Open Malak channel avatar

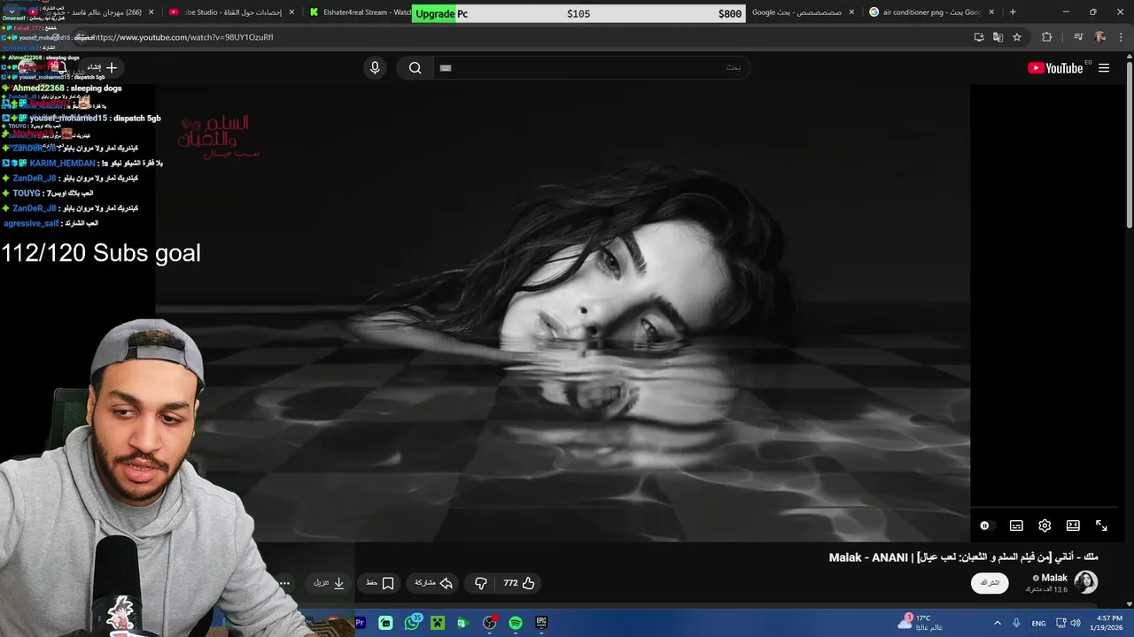[1085, 582]
